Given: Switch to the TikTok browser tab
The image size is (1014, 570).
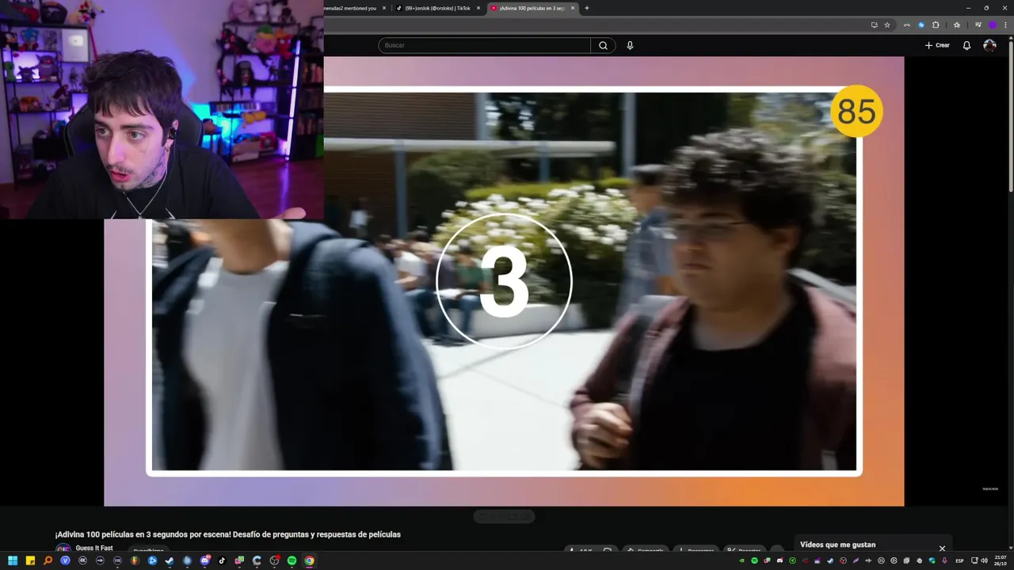Looking at the screenshot, I should point(437,8).
